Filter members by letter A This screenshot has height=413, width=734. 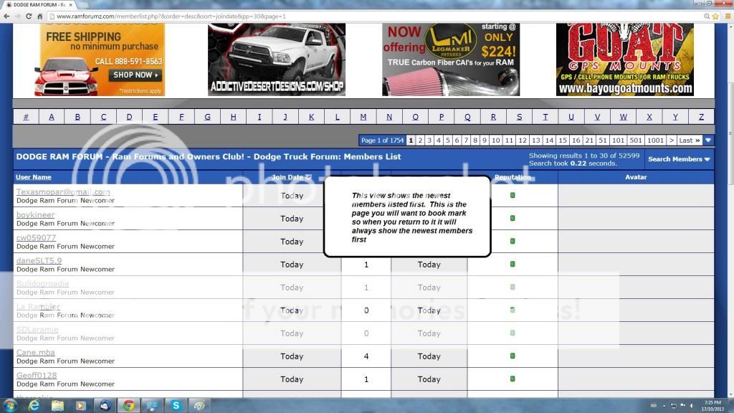click(52, 117)
